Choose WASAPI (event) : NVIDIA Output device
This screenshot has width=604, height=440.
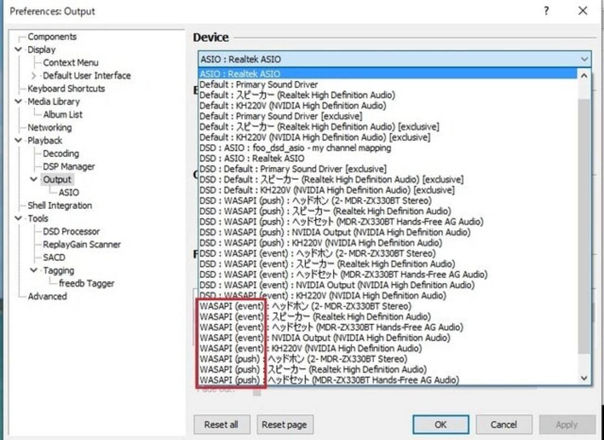pos(388,338)
